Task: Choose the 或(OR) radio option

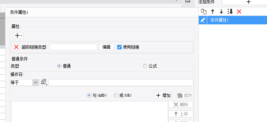Action: [116, 96]
